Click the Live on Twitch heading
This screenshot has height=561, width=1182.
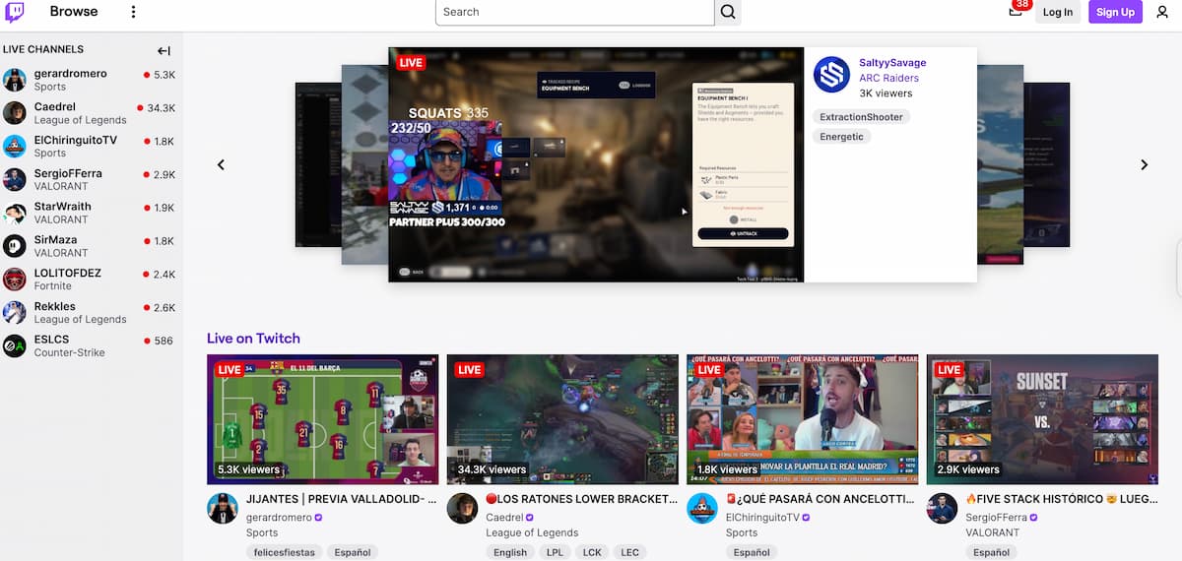[x=253, y=338]
